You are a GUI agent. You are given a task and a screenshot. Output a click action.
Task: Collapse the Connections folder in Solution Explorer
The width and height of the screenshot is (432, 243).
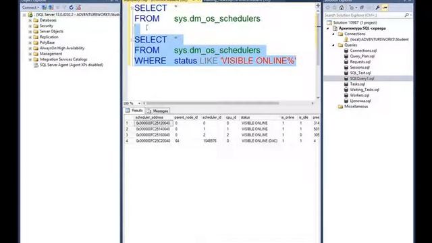333,34
